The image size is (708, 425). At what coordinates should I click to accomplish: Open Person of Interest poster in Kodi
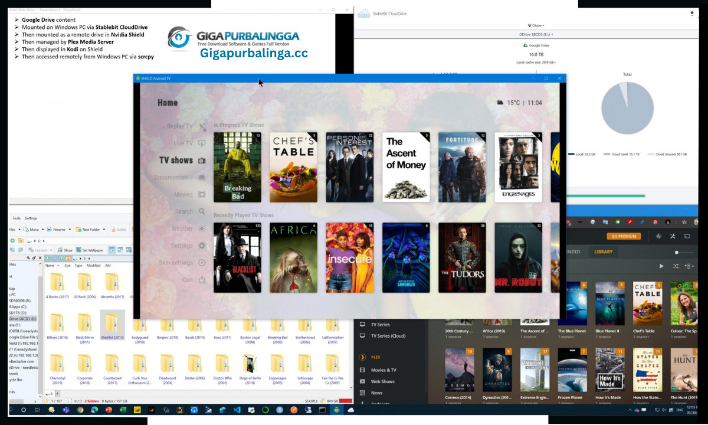pyautogui.click(x=350, y=168)
